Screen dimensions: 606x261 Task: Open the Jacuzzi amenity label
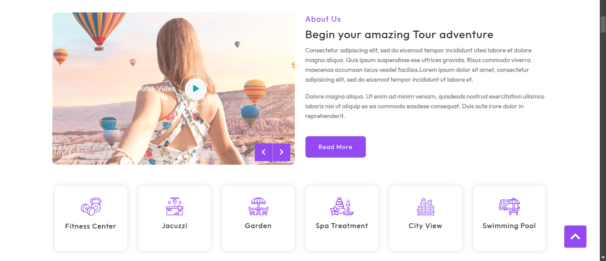(174, 226)
